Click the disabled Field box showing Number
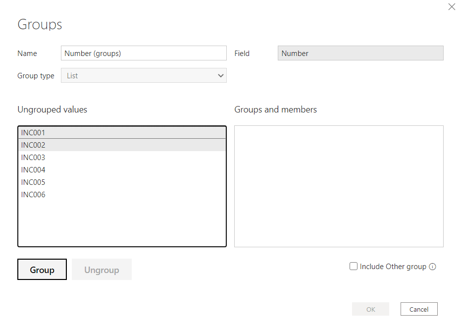The width and height of the screenshot is (459, 333). [360, 53]
